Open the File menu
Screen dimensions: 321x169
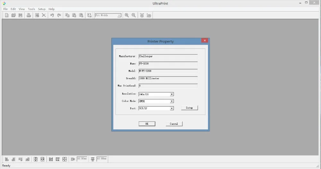[5, 9]
